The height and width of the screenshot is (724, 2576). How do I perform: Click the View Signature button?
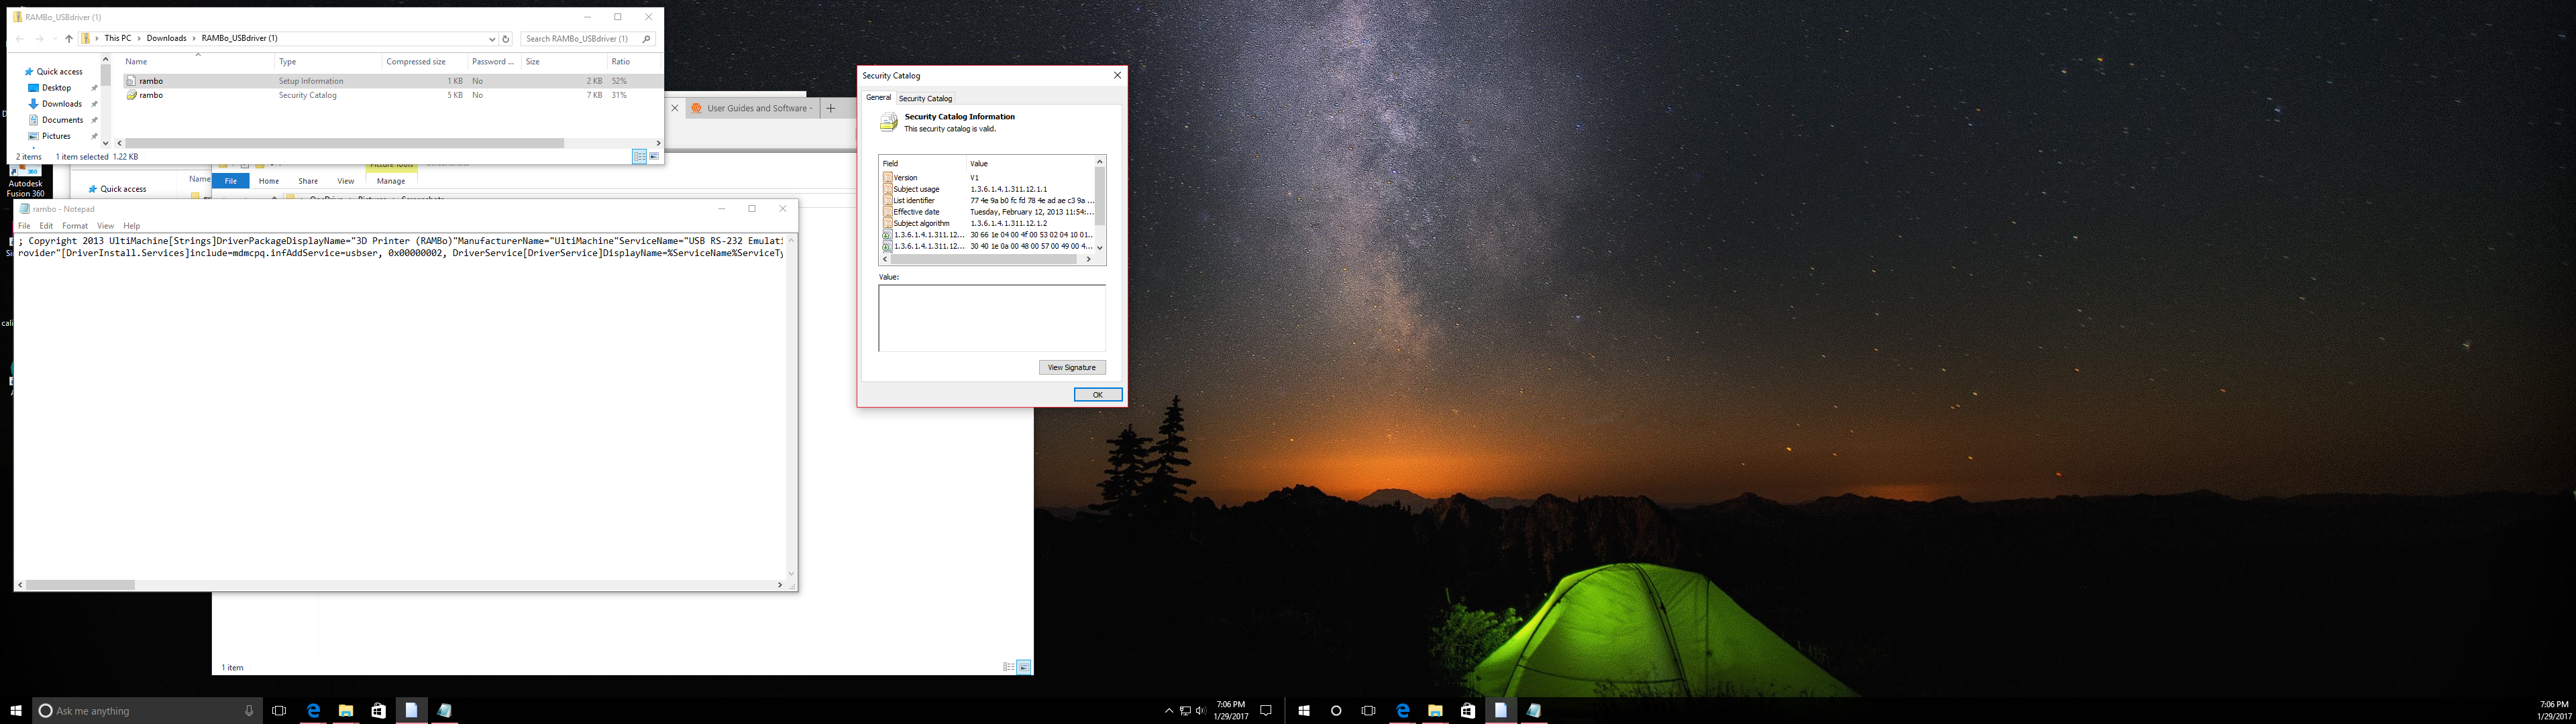pos(1071,367)
